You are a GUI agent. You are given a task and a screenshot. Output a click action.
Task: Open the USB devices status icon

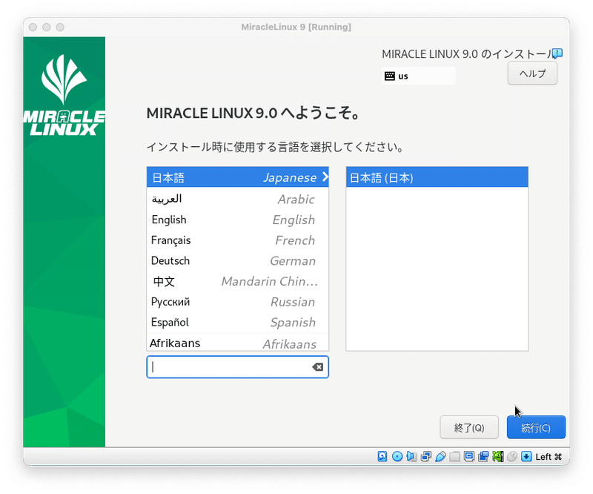pyautogui.click(x=440, y=456)
